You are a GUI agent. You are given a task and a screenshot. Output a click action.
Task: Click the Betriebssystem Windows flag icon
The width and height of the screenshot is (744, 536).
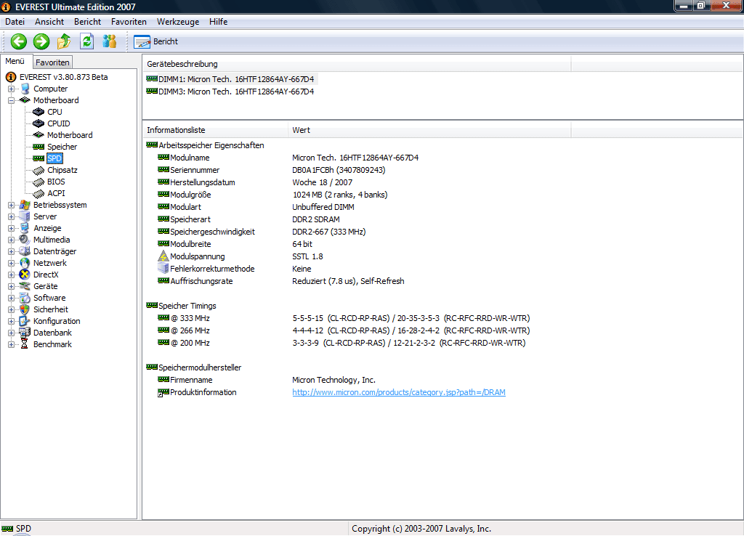[x=25, y=205]
